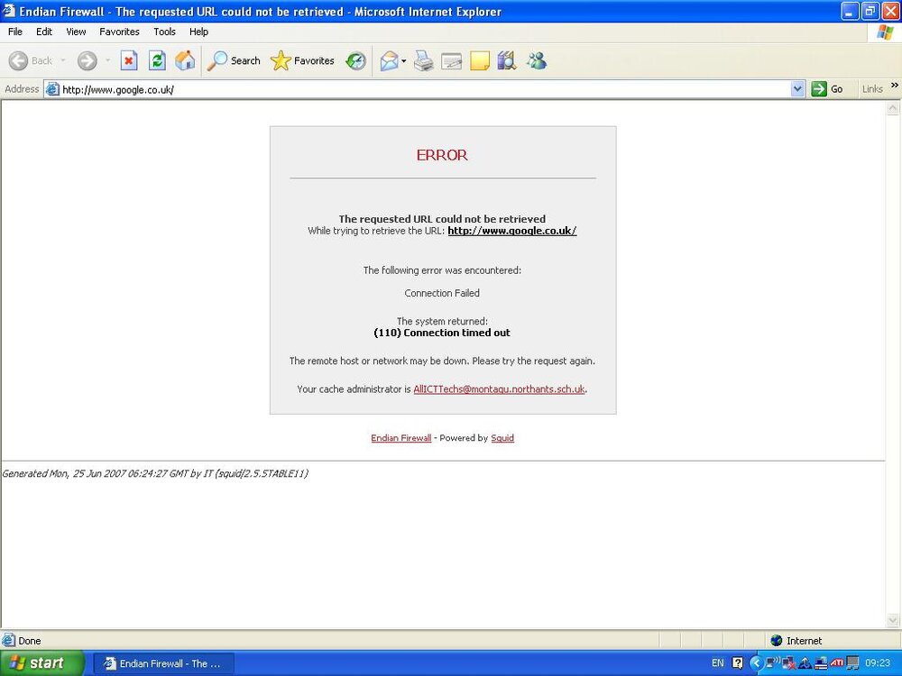
Task: Click the vertical scrollbar down arrow
Action: 893,620
